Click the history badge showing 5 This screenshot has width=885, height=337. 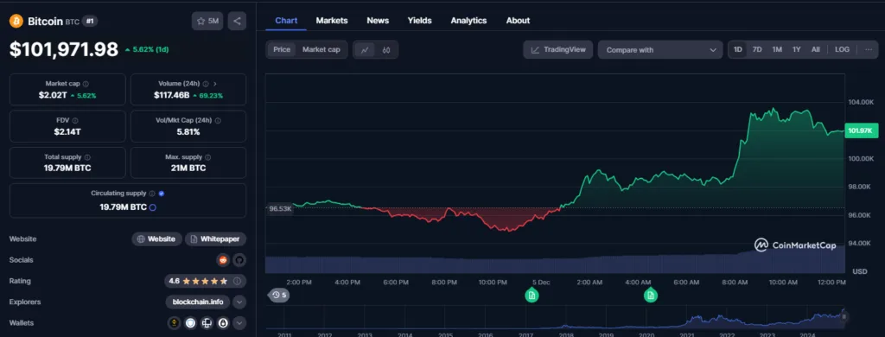tap(279, 295)
